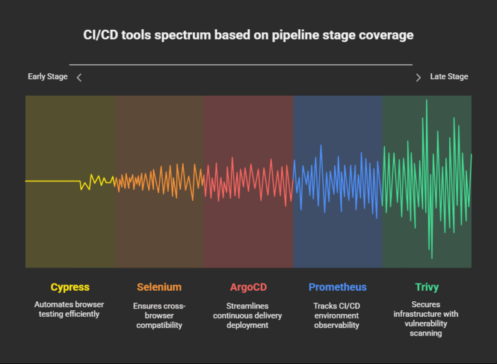497x364 pixels.
Task: Click the 'Secures infrastructure with vulnerability scanning' text
Action: point(426,319)
